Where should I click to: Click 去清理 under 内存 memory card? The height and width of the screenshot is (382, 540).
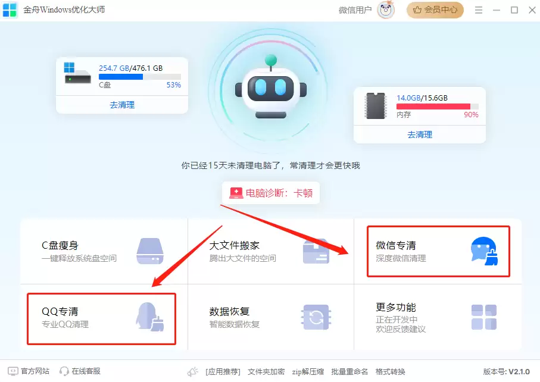coord(420,134)
